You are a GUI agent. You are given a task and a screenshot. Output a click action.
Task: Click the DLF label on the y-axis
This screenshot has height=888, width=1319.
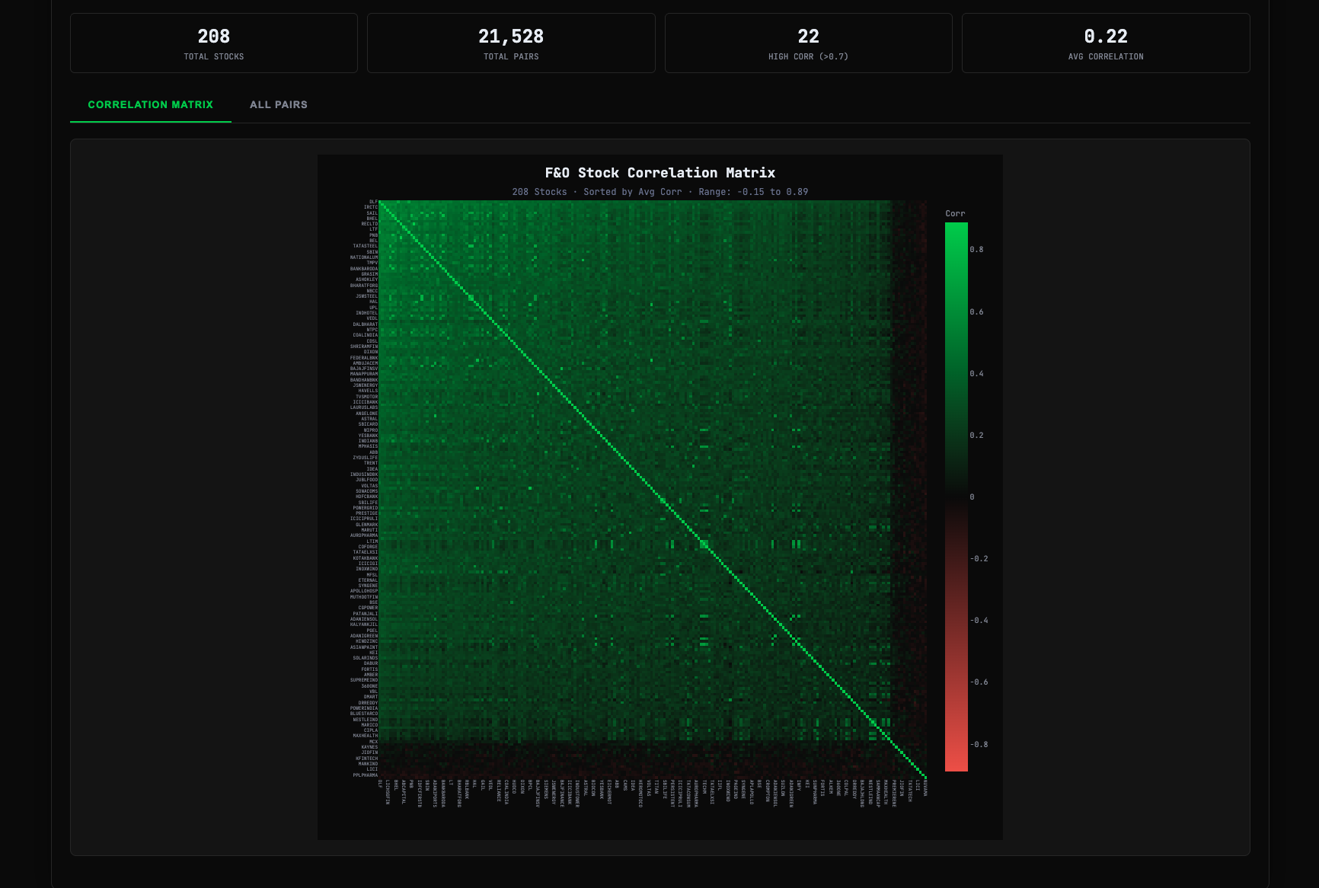tap(373, 202)
